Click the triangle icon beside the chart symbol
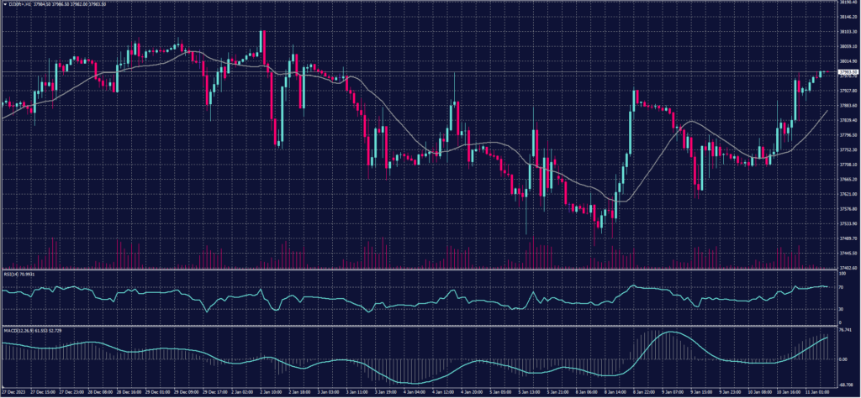861x398 pixels. pos(3,4)
